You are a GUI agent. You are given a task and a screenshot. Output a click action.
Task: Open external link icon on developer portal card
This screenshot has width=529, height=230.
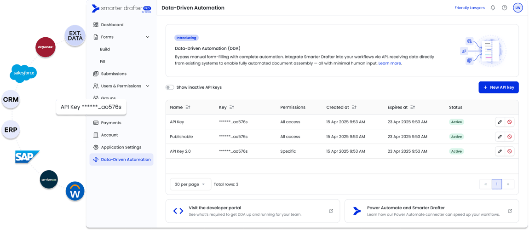[331, 211]
